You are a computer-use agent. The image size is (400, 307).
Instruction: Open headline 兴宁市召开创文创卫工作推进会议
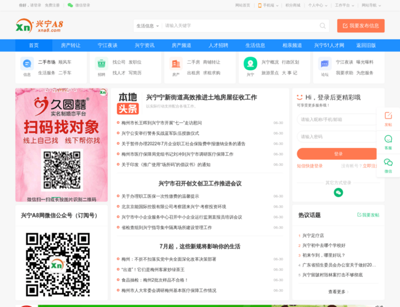click(x=200, y=184)
